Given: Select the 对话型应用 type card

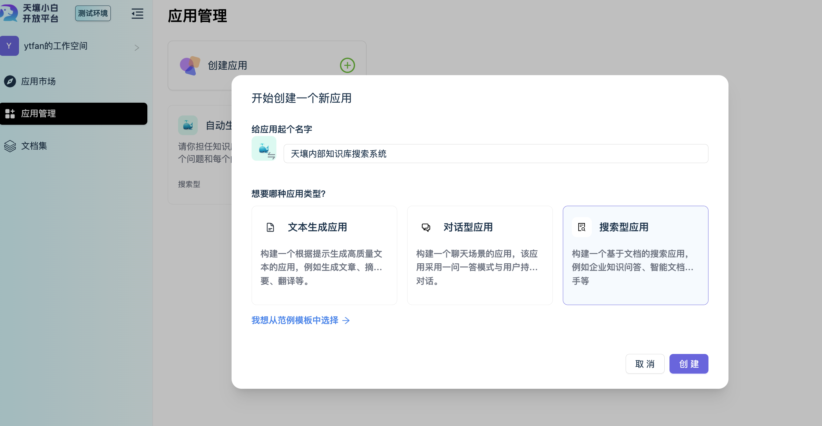Looking at the screenshot, I should pos(480,255).
